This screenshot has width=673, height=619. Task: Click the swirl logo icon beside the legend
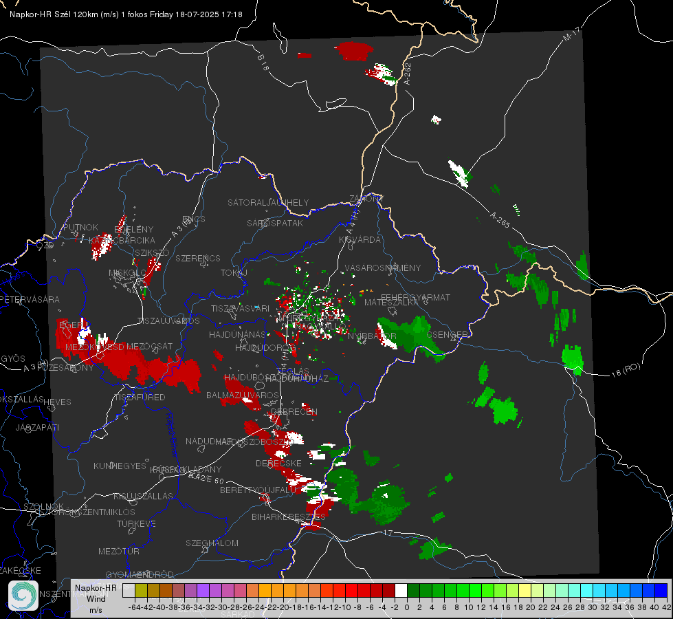pyautogui.click(x=23, y=596)
